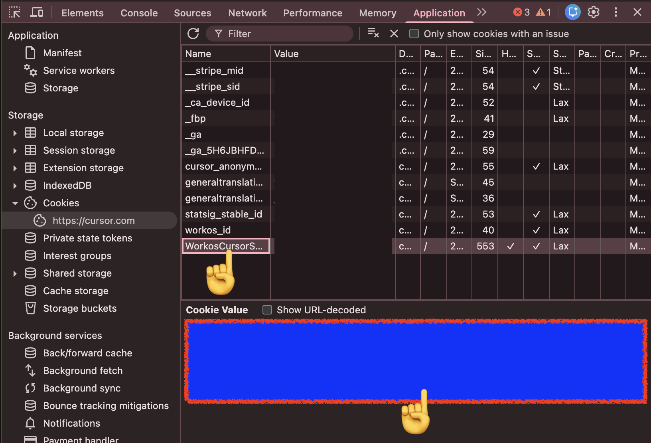
Task: Click the Back/forward cache icon
Action: [x=30, y=353]
